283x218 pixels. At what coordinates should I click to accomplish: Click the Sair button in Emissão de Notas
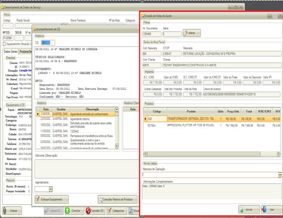[271, 210]
